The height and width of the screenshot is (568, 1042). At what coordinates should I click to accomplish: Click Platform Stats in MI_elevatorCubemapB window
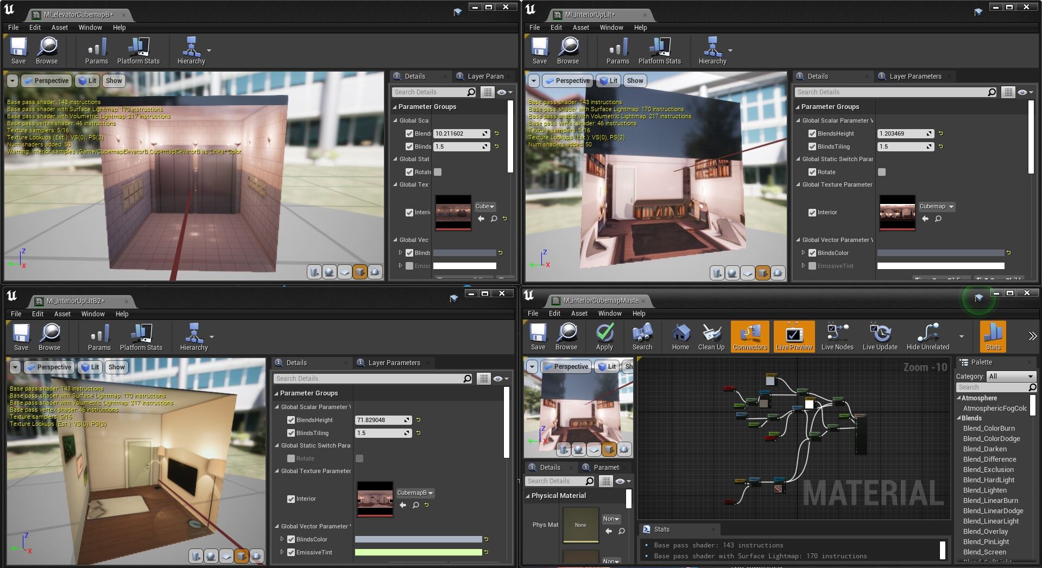(x=138, y=51)
